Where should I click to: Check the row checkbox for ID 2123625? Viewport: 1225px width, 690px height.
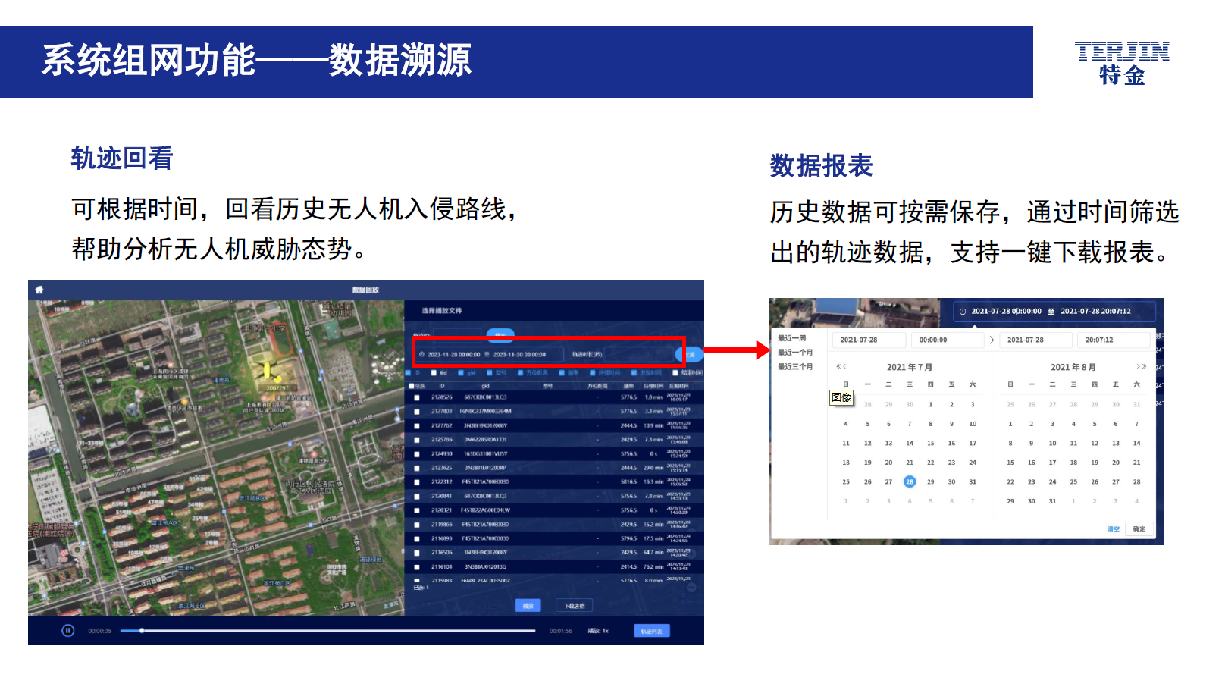coord(416,468)
